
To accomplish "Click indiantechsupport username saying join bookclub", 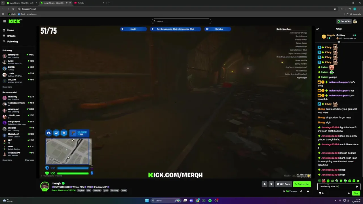I will [339, 95].
